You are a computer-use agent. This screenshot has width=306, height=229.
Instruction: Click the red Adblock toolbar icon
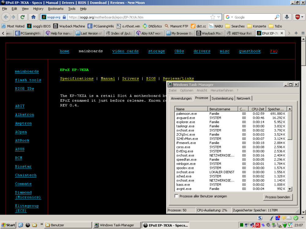point(297,17)
